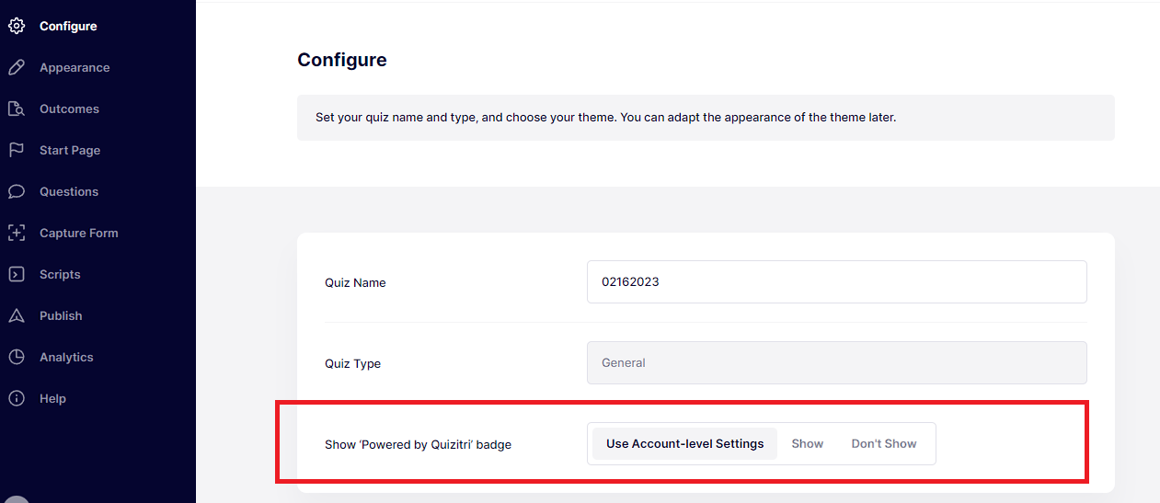Screen dimensions: 1160x503
Task: Click the Capture Form icon
Action: (16, 233)
